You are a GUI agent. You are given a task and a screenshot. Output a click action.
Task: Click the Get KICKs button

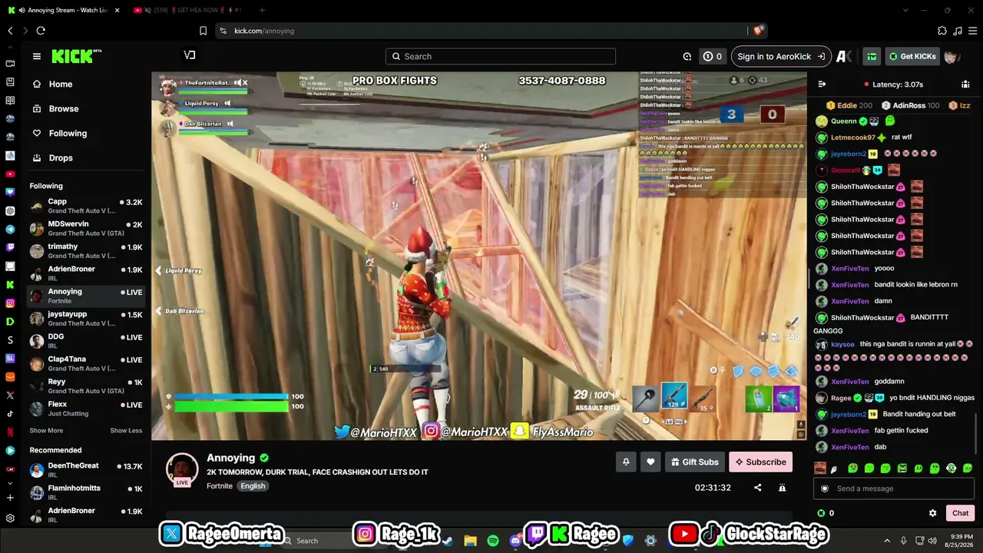point(912,56)
